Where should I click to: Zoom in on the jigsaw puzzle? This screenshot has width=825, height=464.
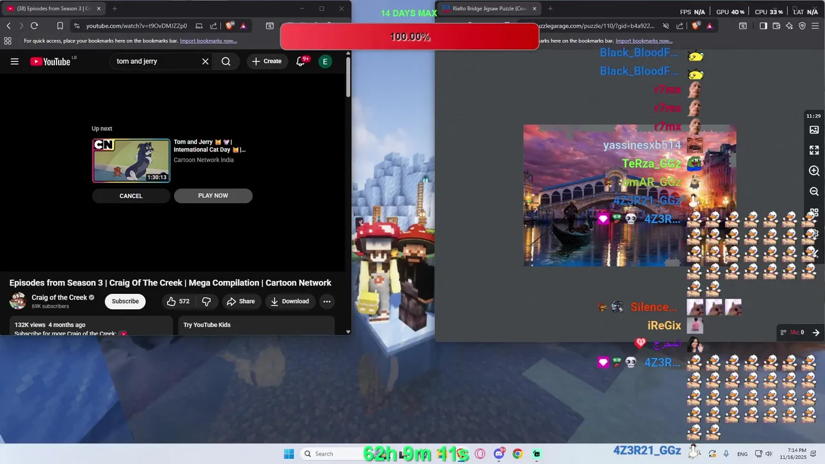[814, 171]
